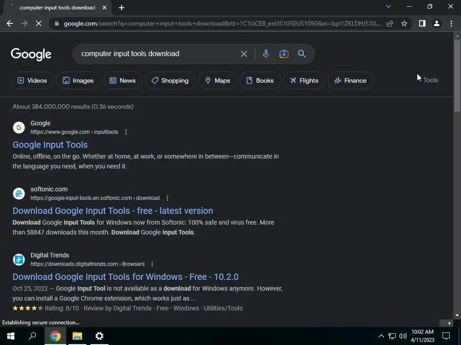461x345 pixels.
Task: Close the 'computer input tools download' tab
Action: 104,8
